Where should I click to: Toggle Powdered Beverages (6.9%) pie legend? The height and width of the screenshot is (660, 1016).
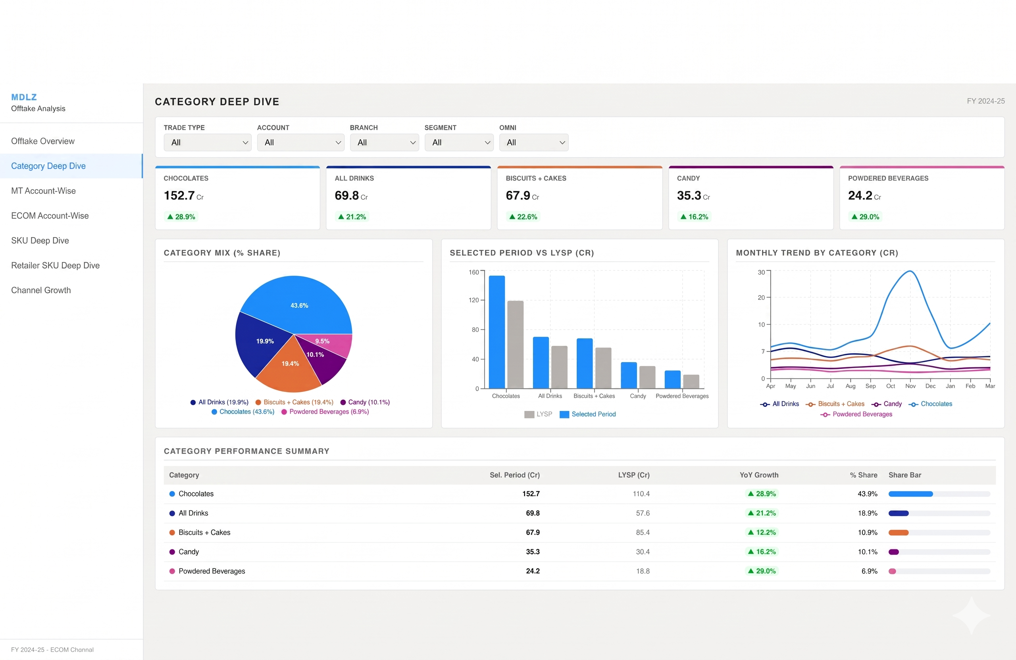tap(325, 412)
